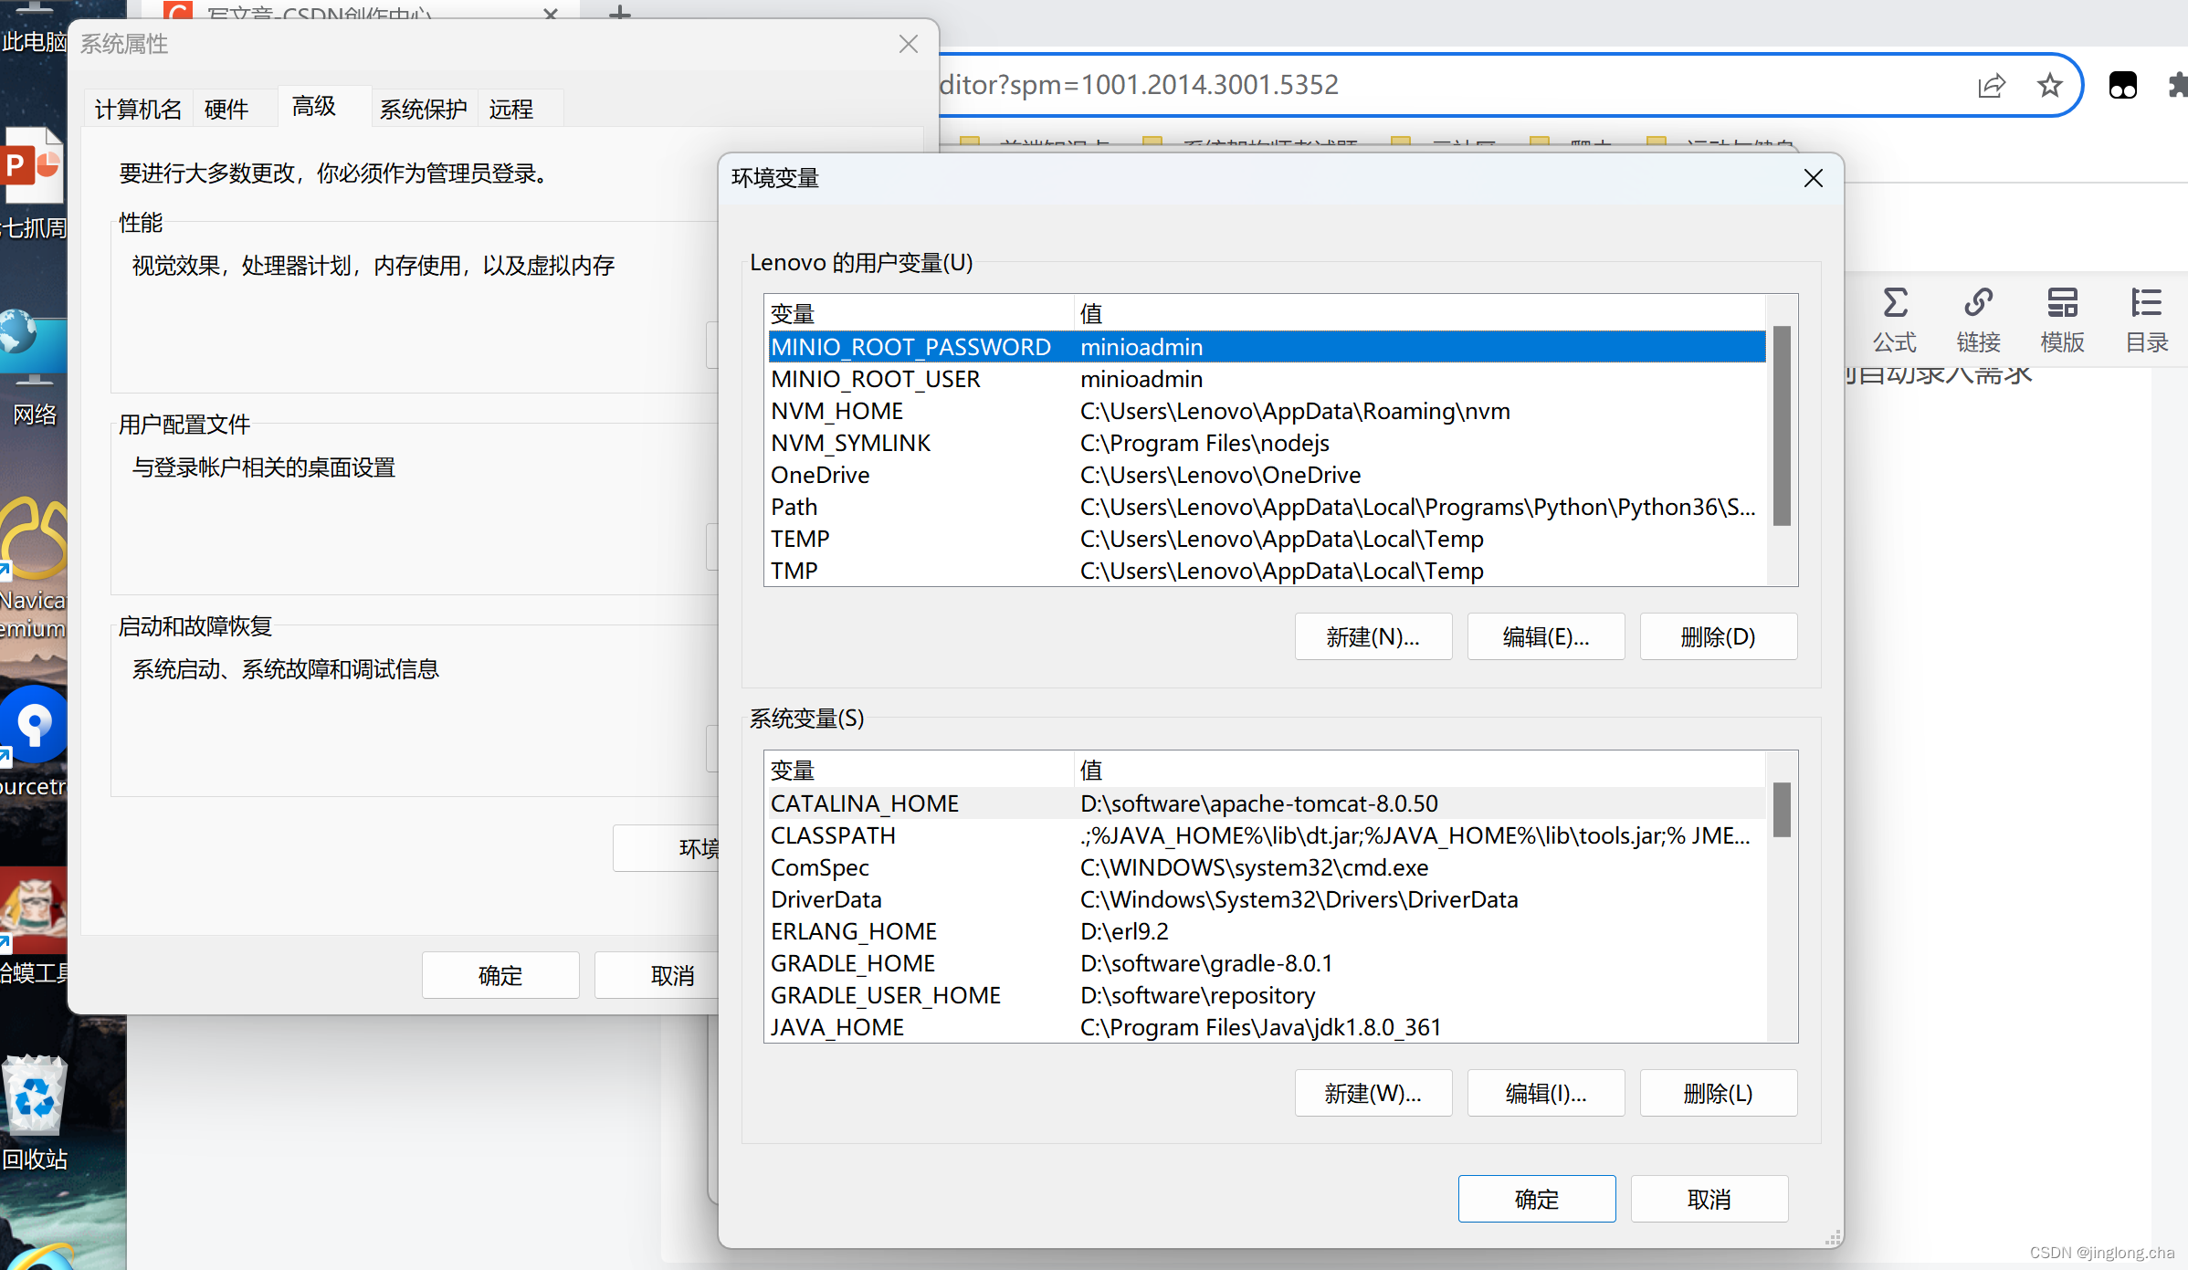Open the Recycle Bin desktop icon
The image size is (2188, 1270).
pos(35,1099)
